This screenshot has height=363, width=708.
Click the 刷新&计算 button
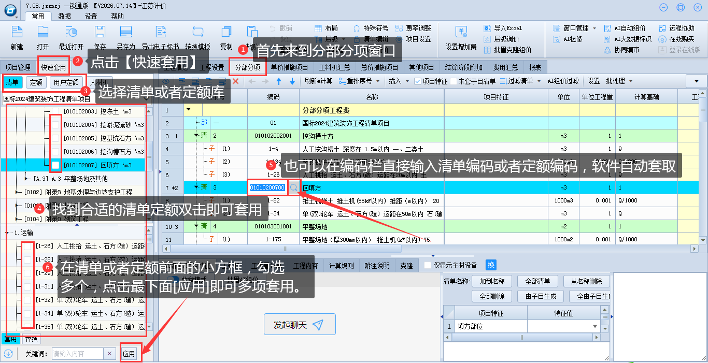click(318, 81)
